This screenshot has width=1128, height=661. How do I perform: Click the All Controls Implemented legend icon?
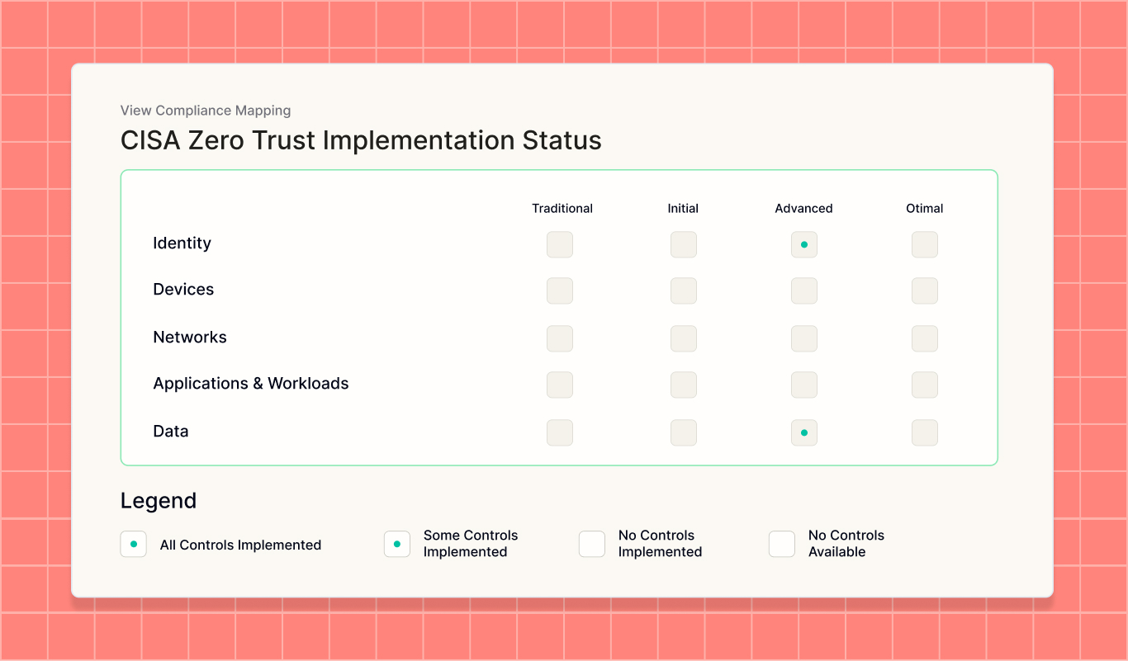[134, 544]
